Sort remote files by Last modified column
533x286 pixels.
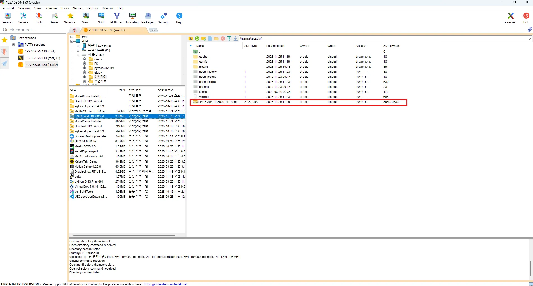tap(275, 46)
